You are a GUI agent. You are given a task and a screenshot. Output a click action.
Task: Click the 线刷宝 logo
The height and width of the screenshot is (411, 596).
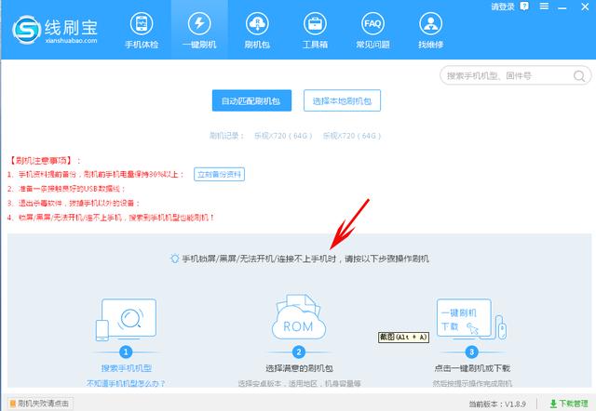54,30
